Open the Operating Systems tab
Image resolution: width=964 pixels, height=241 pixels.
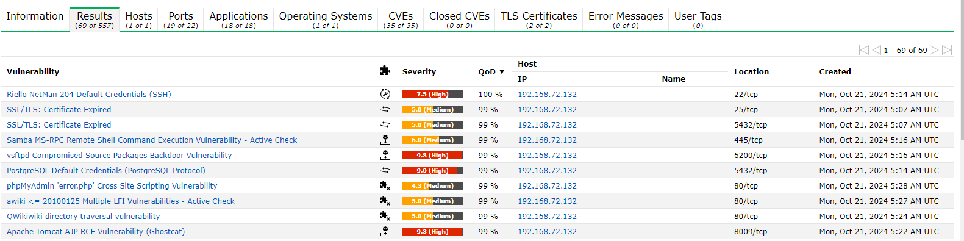pyautogui.click(x=326, y=20)
